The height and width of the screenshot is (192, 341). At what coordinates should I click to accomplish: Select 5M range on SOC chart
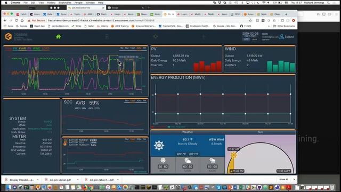(127, 101)
